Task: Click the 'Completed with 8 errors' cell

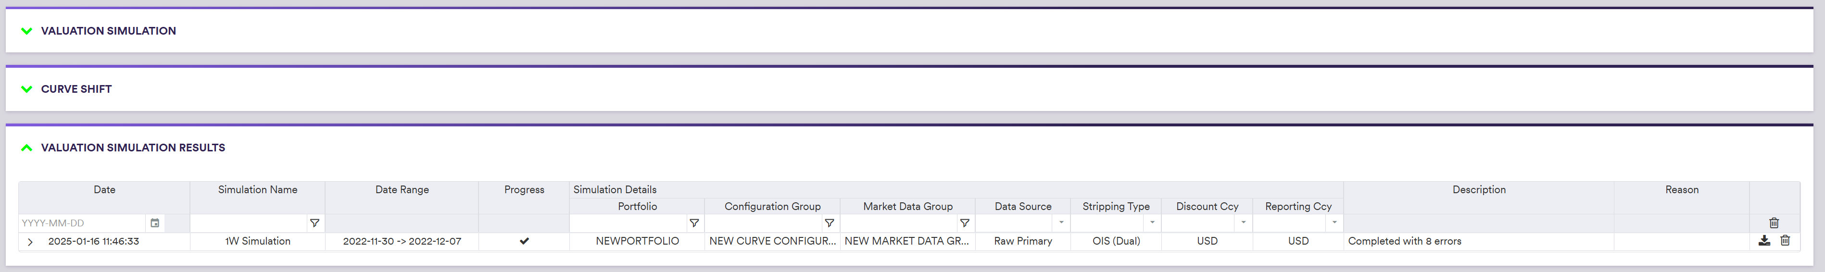Action: (x=1404, y=242)
